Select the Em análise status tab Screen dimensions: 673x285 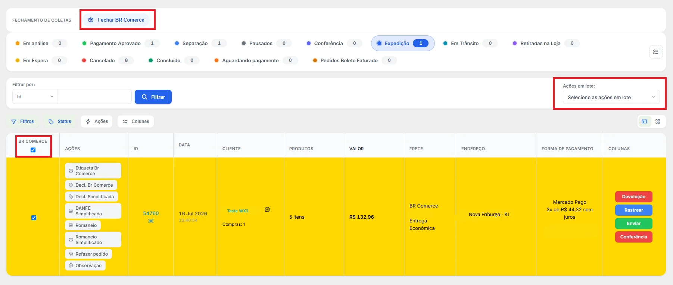coord(41,43)
